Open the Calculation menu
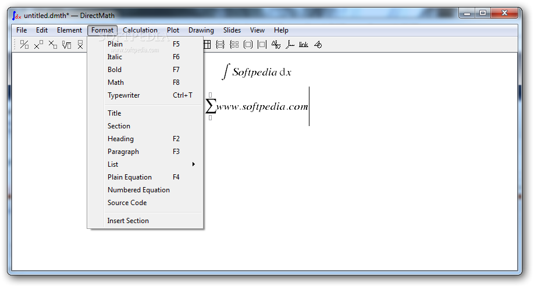Image resolution: width=534 pixels, height=287 pixels. pos(140,30)
